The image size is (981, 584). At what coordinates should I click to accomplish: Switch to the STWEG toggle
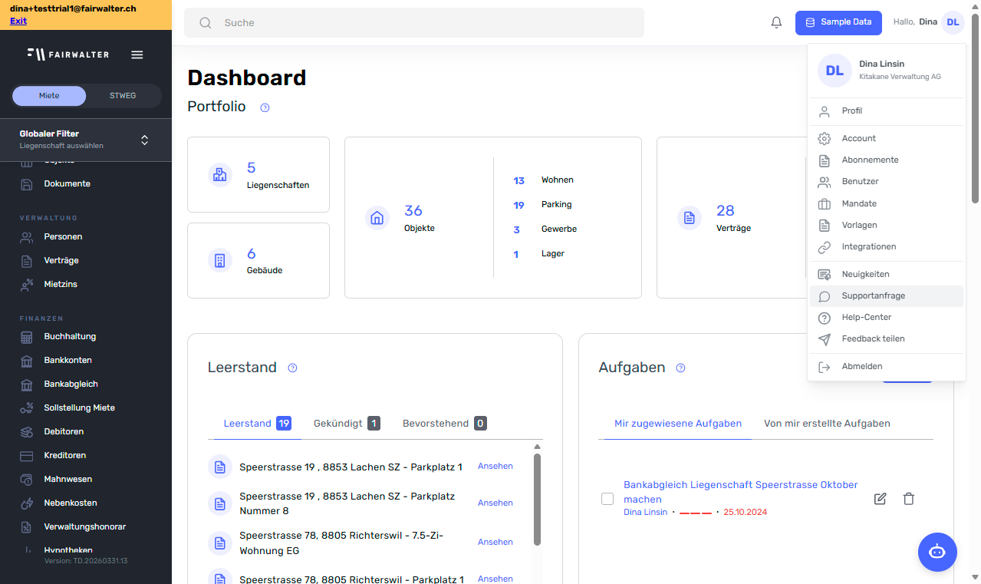(122, 95)
